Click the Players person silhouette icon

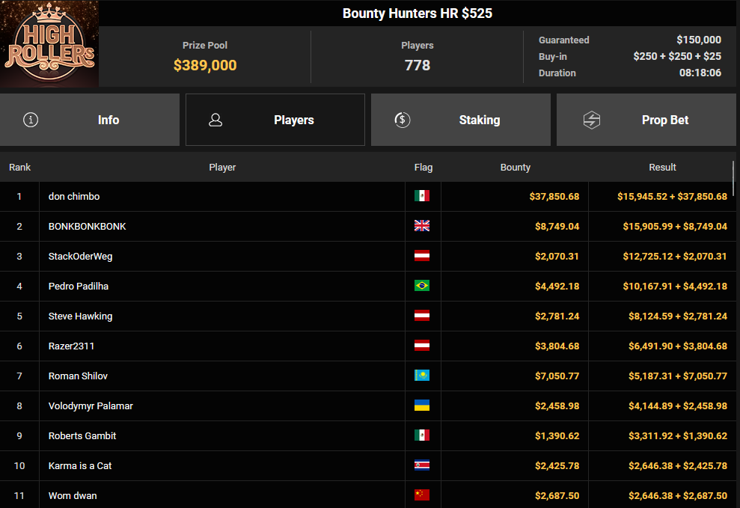coord(215,120)
